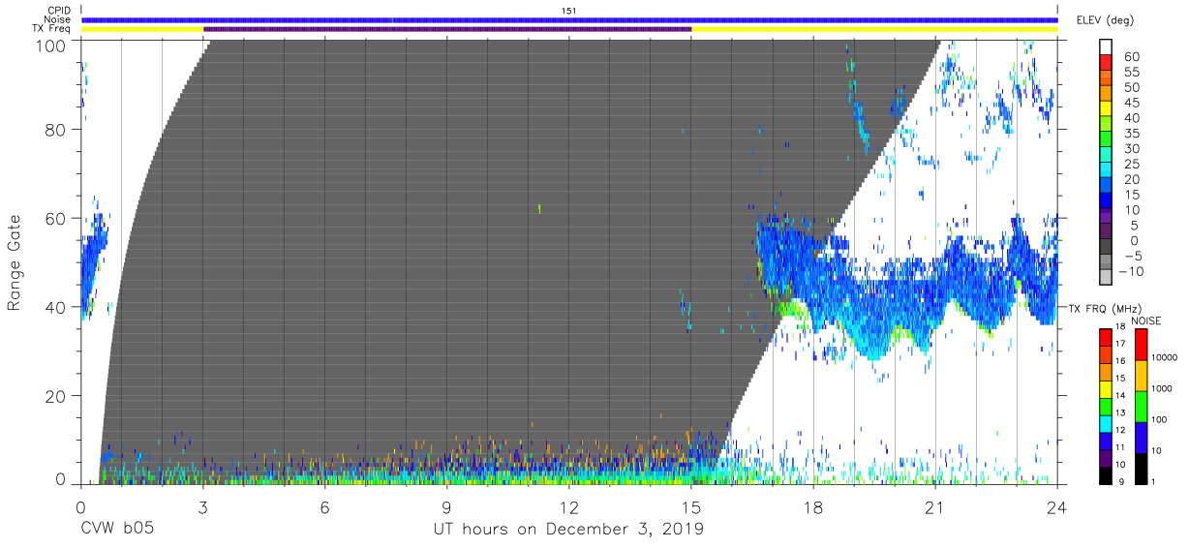Select the white swatch atop the elevation colorbar
Viewport: 1189px width, 549px height.
(1108, 46)
